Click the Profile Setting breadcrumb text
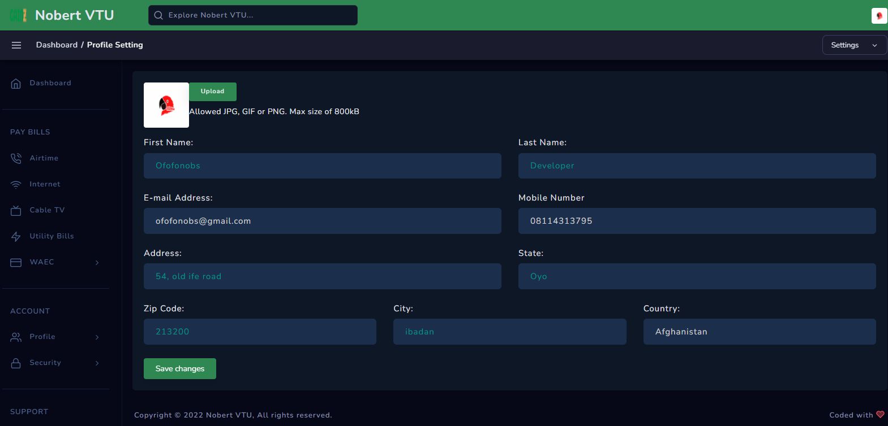Viewport: 888px width, 426px height. [x=115, y=45]
